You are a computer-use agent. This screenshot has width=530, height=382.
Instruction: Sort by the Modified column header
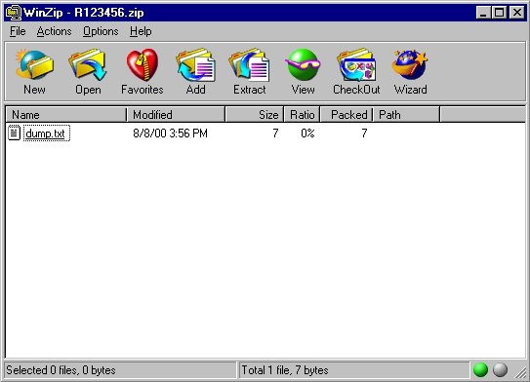tap(176, 115)
